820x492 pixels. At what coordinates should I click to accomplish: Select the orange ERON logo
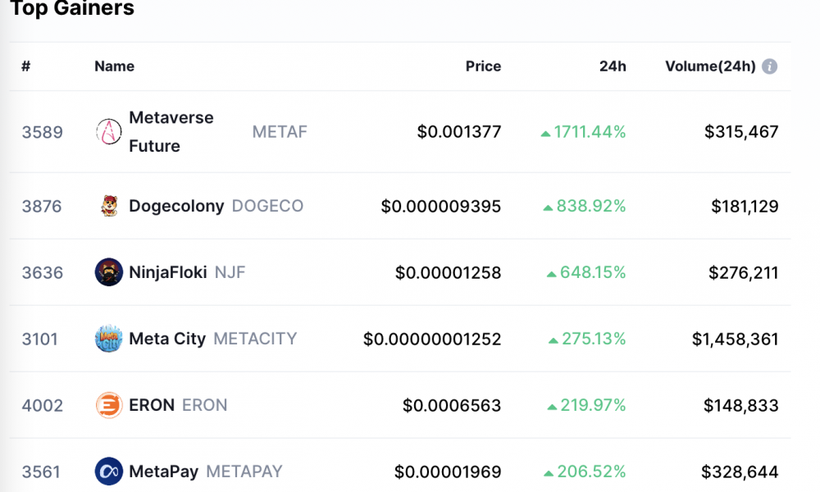[x=109, y=405]
